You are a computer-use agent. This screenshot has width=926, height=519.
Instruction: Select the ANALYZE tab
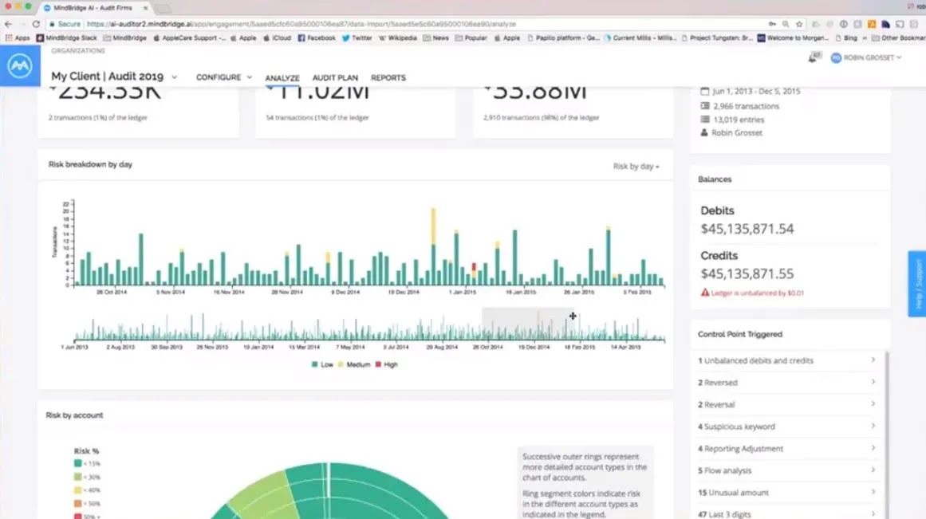point(282,78)
